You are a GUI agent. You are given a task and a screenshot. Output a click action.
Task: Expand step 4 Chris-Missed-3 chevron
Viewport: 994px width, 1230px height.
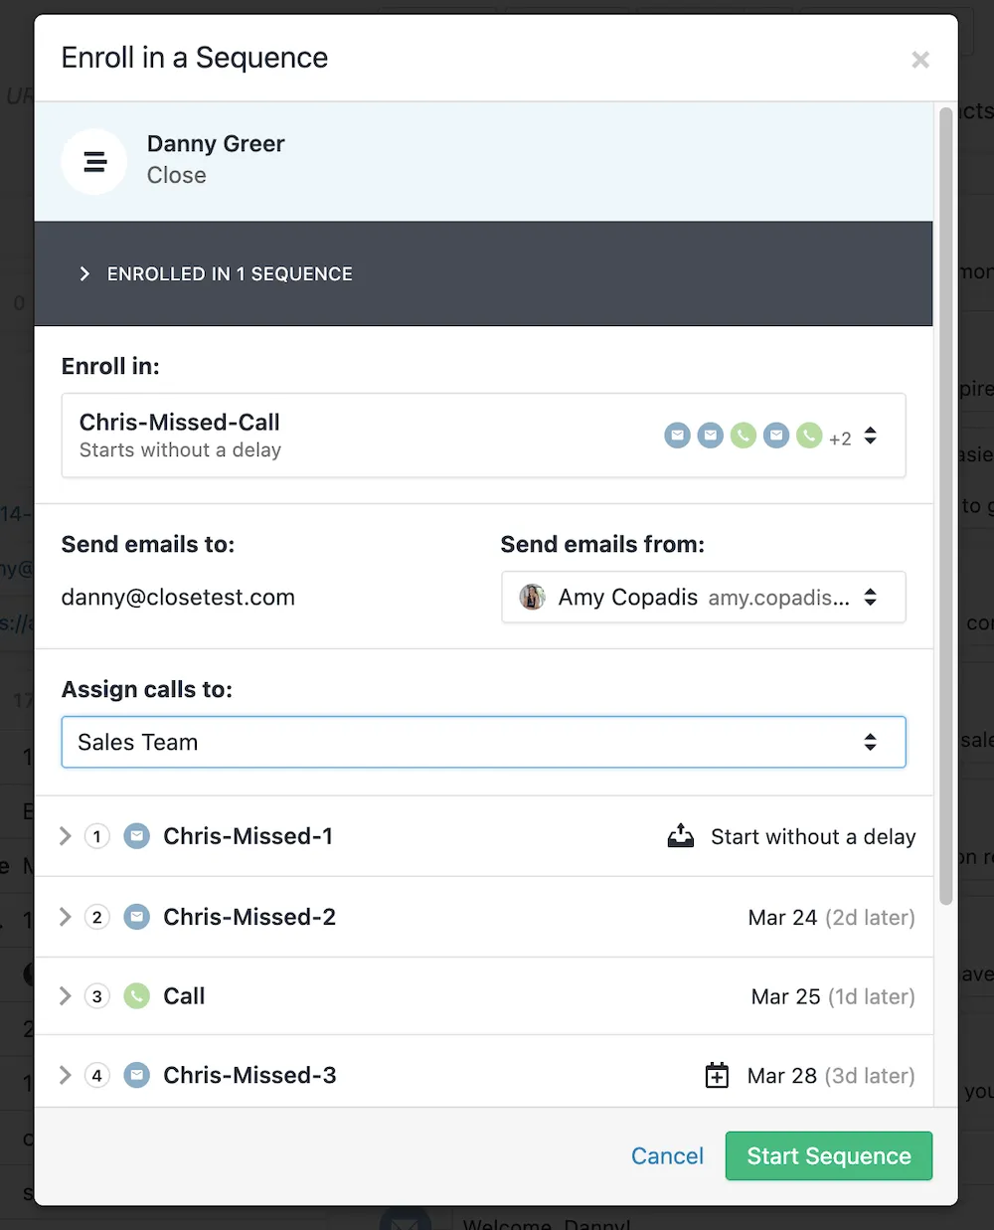(66, 1076)
